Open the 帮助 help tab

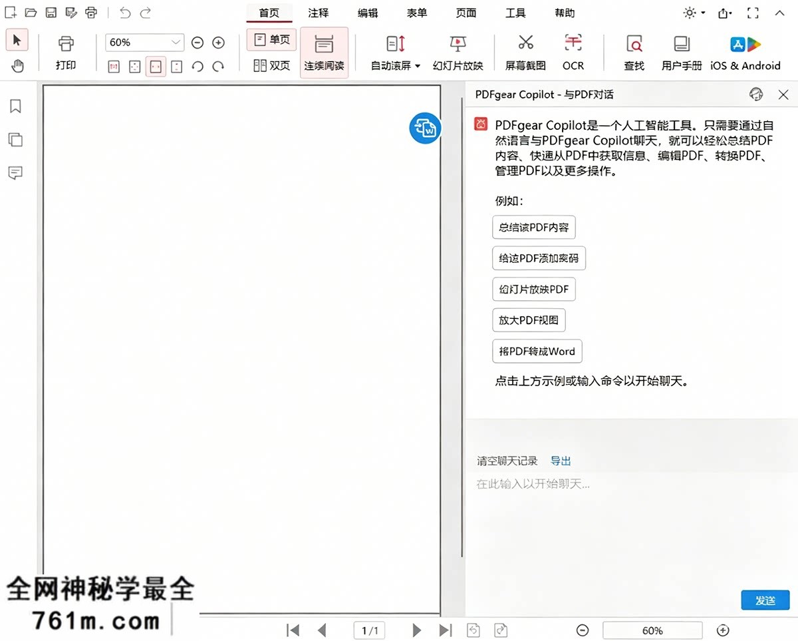(565, 13)
